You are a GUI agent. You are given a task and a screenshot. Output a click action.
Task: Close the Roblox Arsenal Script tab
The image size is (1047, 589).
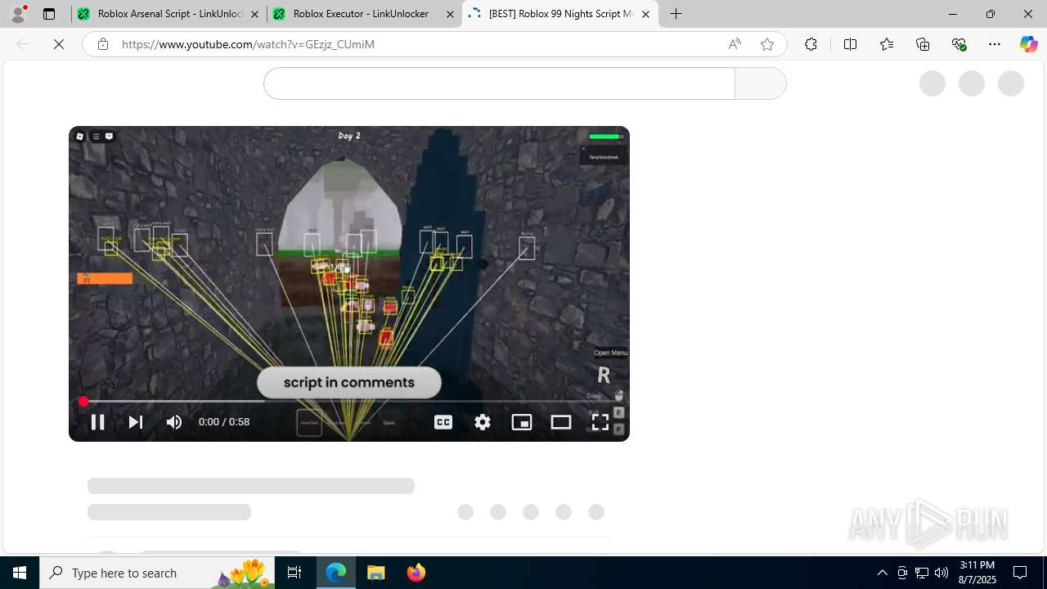(x=254, y=14)
